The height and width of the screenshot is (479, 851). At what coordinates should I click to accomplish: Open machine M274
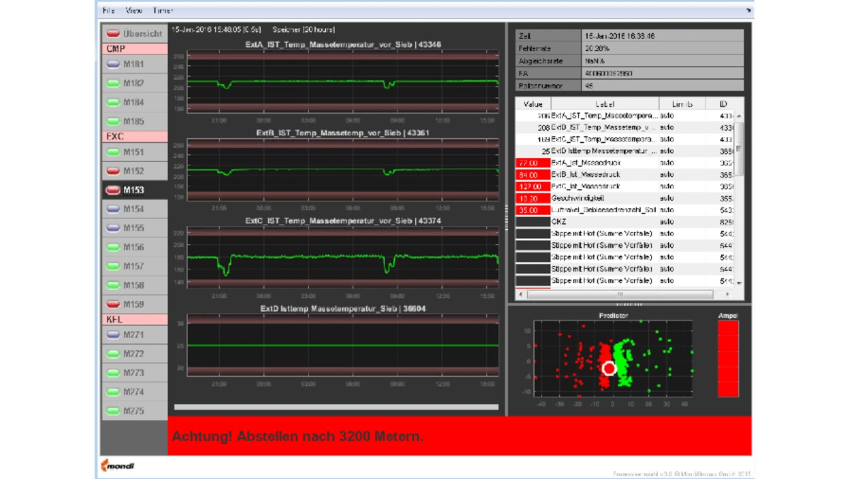(x=134, y=391)
